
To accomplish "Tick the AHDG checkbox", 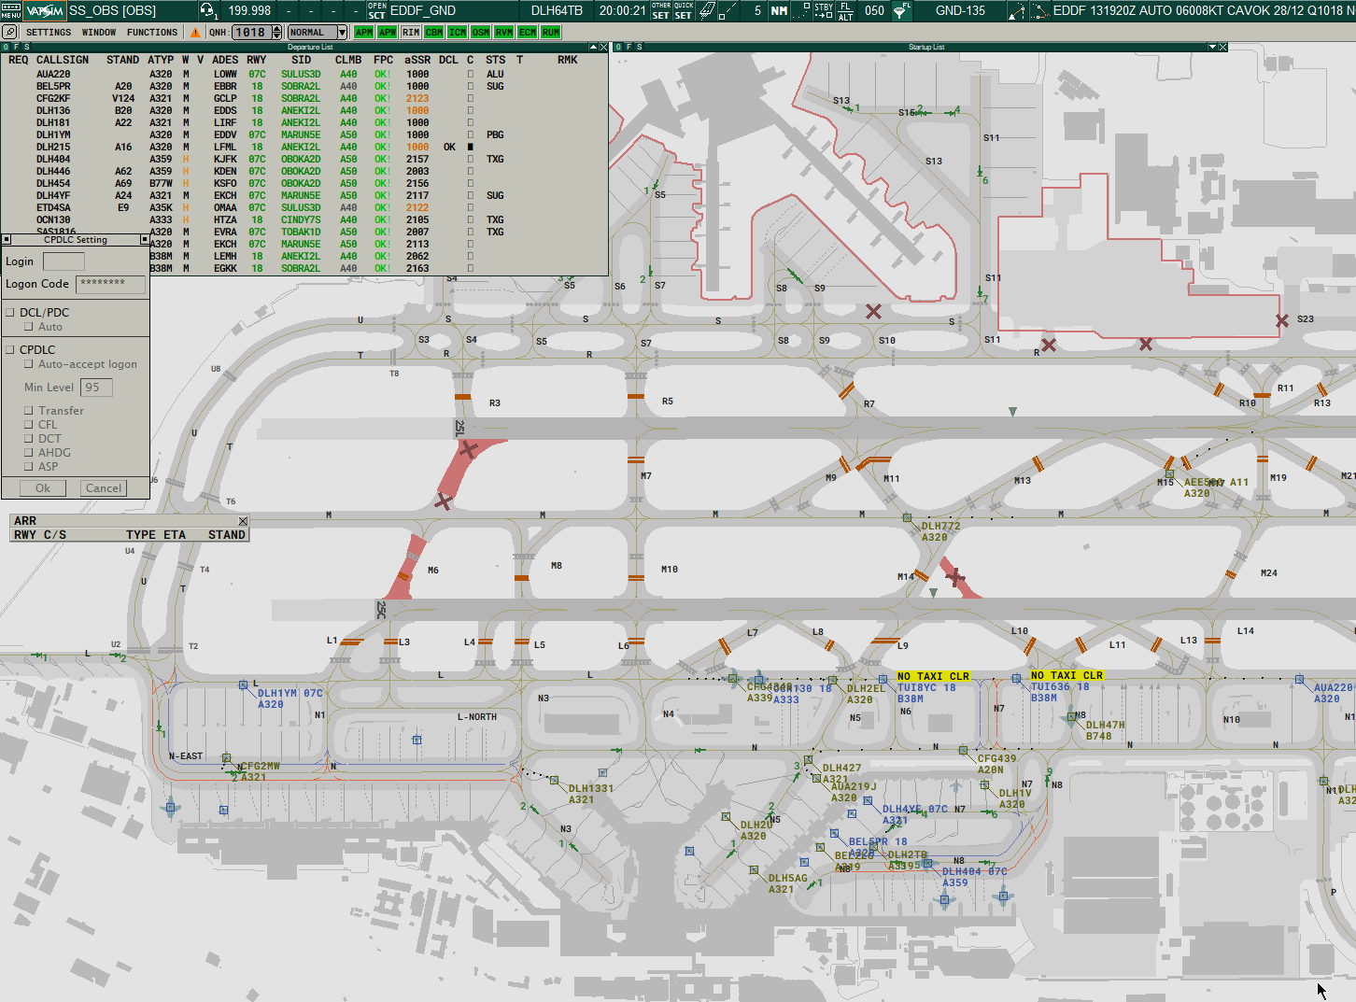I will click(x=29, y=453).
